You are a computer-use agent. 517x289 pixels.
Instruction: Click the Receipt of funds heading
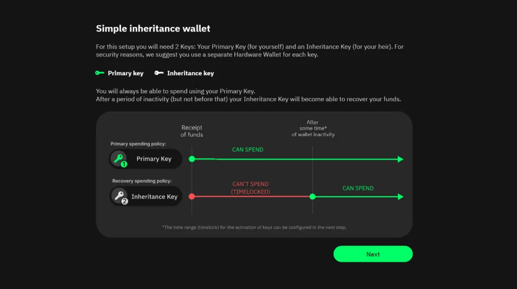pos(192,131)
